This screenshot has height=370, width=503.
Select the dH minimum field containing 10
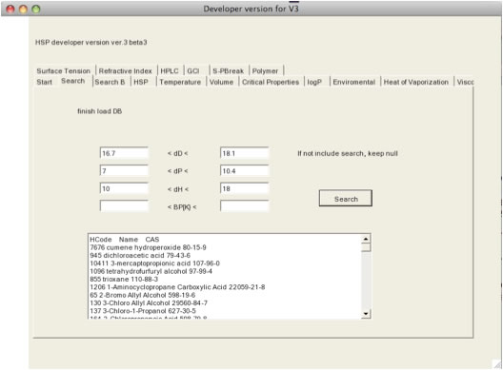pos(124,188)
